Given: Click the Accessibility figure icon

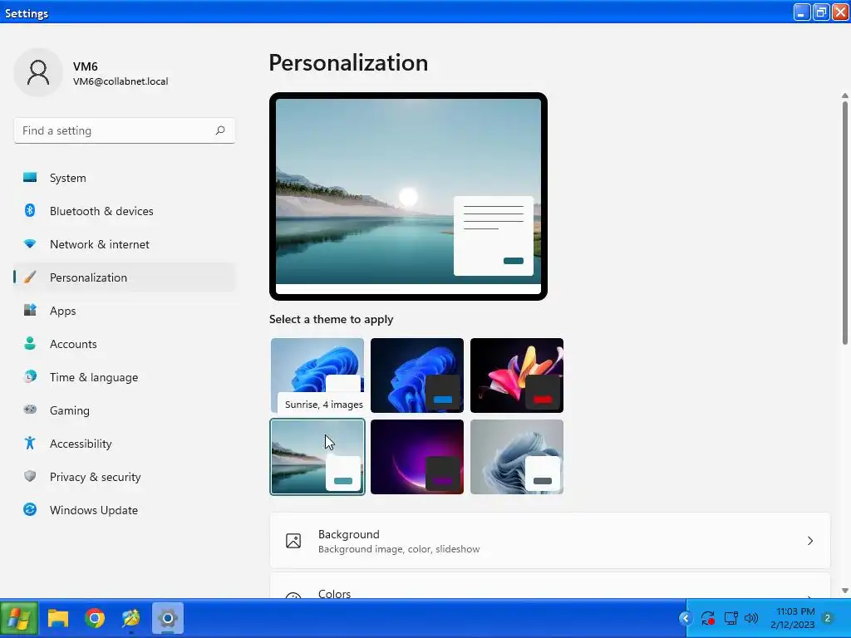Looking at the screenshot, I should 30,444.
